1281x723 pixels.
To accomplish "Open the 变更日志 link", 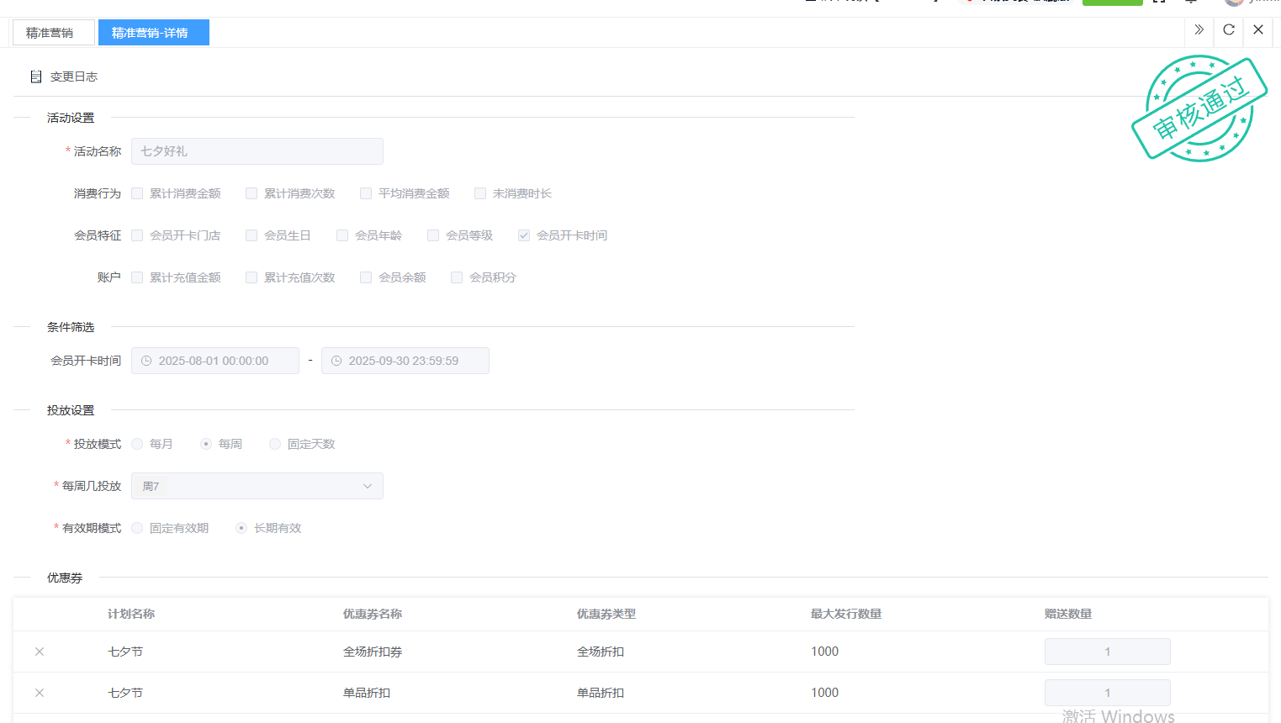I will (73, 77).
